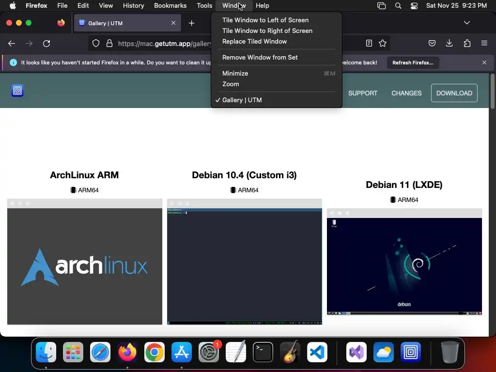Select the checked Gallery | UTM window entry
Screen dimensions: 496x372
click(277, 100)
